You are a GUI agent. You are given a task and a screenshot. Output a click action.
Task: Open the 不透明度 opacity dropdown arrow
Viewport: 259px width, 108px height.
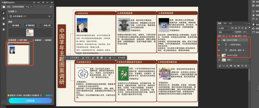(249, 32)
